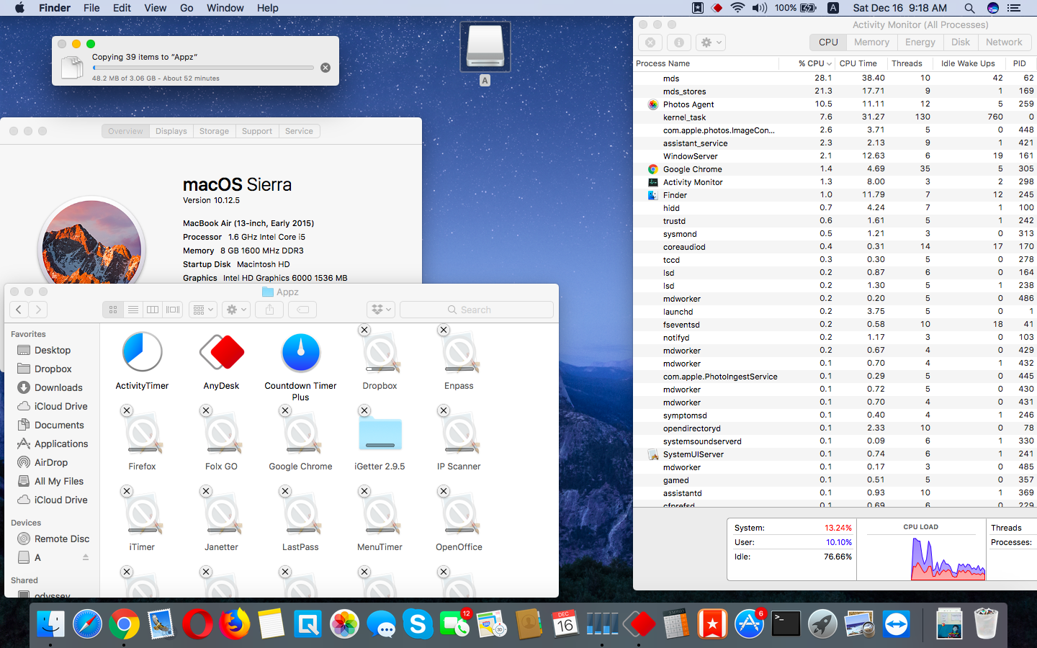Click the Finder search field
This screenshot has width=1037, height=648.
click(x=477, y=310)
